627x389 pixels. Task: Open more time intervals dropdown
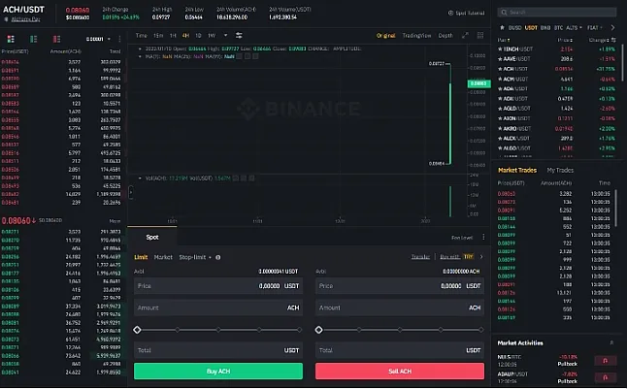point(225,35)
